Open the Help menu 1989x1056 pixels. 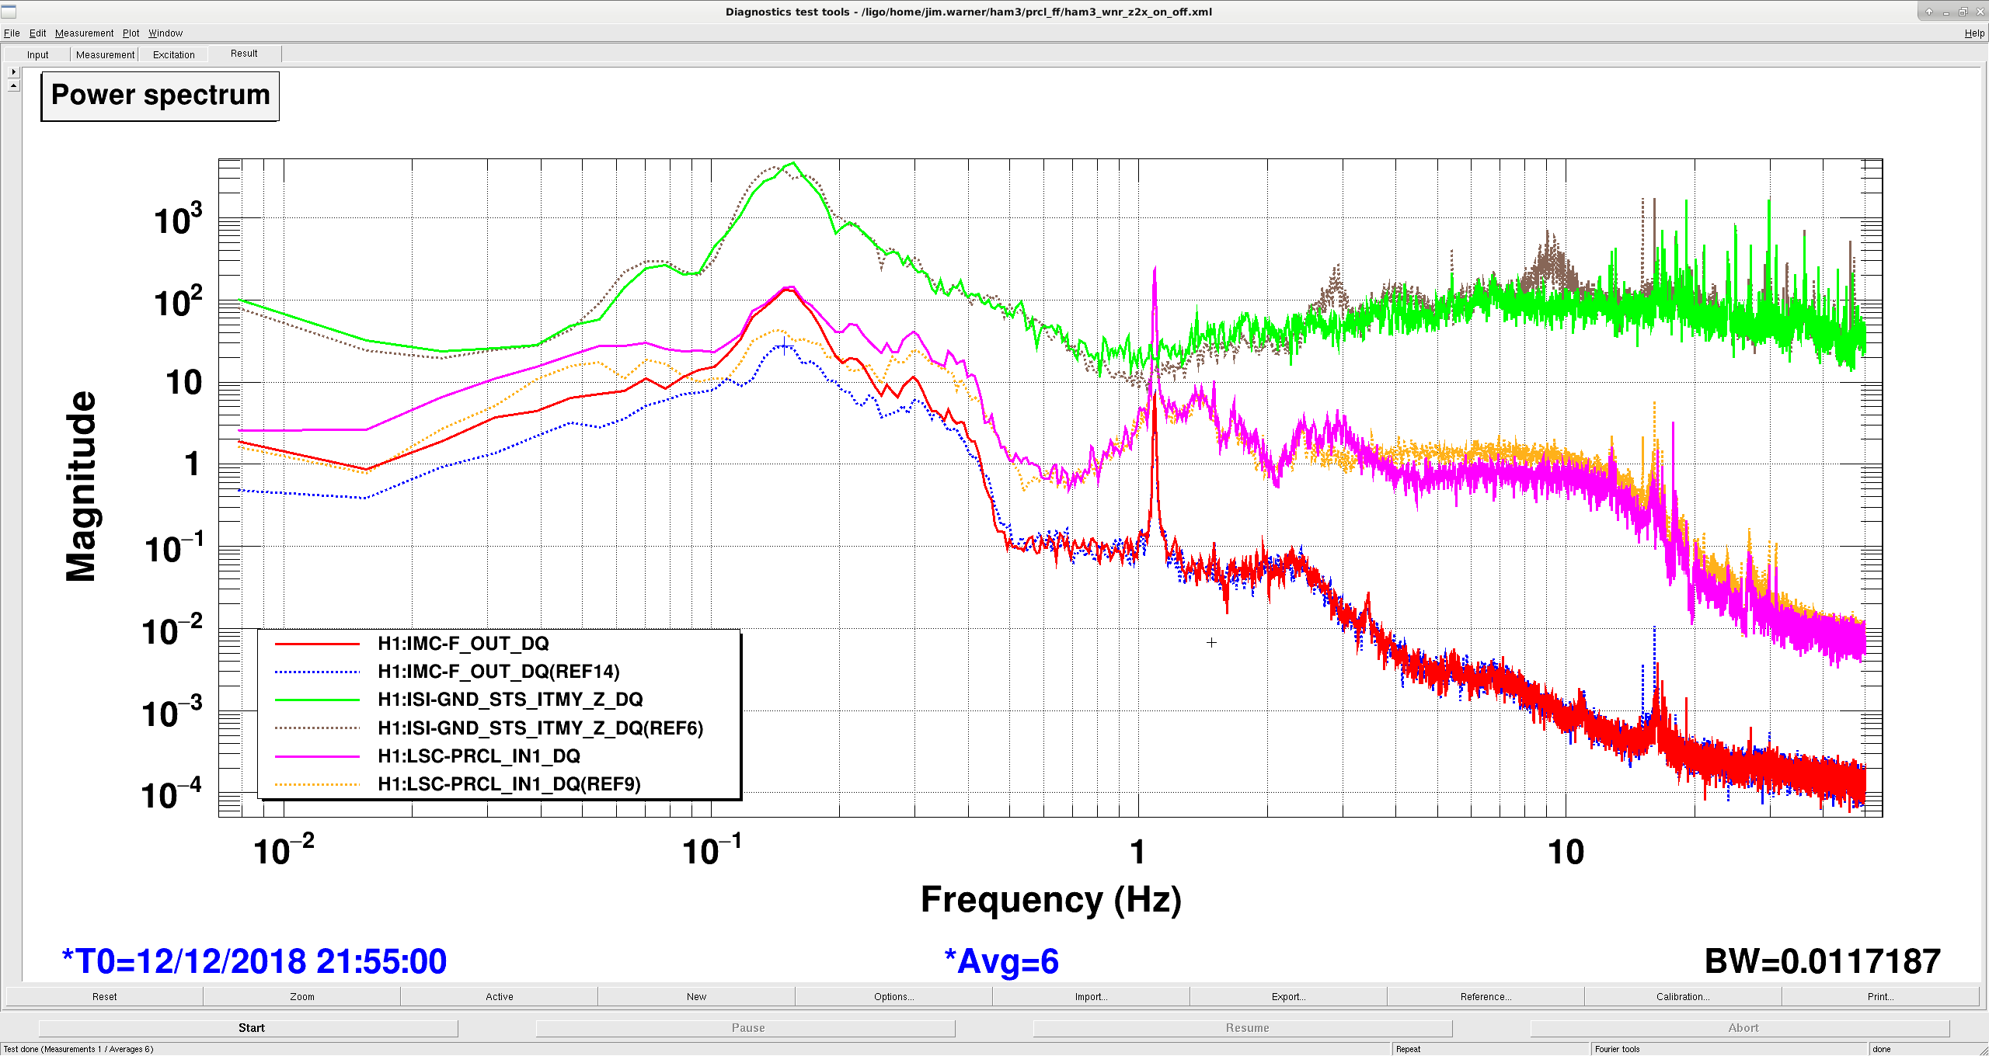[1974, 33]
